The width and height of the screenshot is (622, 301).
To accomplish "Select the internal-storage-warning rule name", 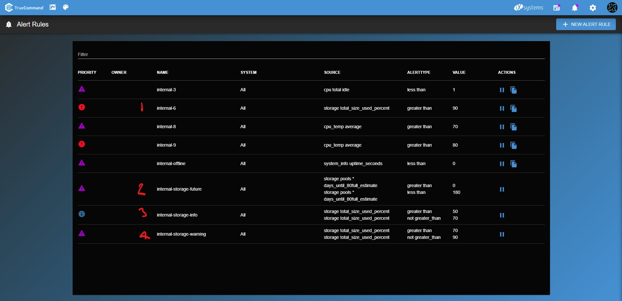I will (x=181, y=234).
